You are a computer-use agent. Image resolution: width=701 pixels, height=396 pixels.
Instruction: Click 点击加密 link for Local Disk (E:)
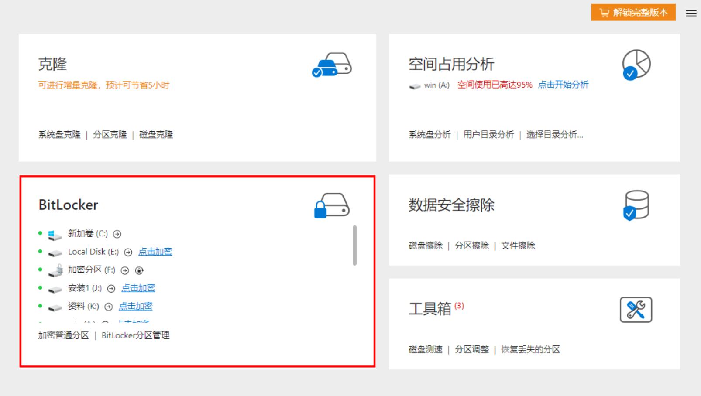[x=155, y=252]
